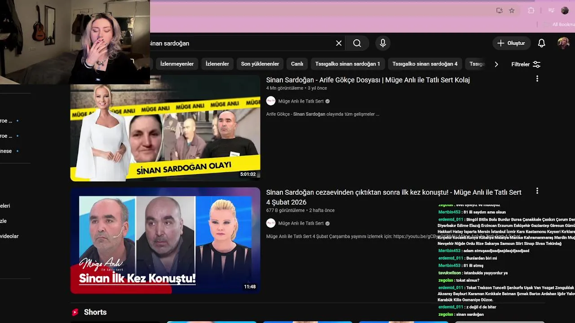The height and width of the screenshot is (323, 575).
Task: Select the İzlenmeyenler filter chip
Action: [x=177, y=64]
